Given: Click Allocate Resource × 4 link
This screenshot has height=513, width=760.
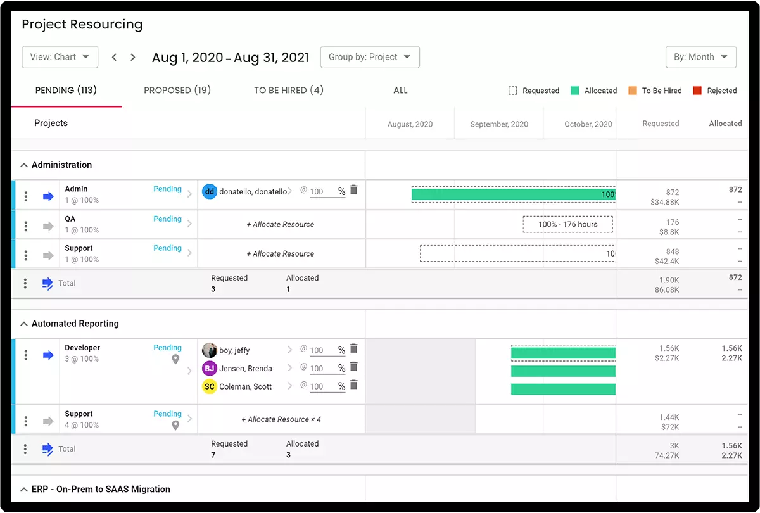Looking at the screenshot, I should (x=281, y=419).
